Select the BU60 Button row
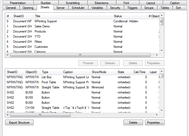Screen dimensions: 189x136 (82, 103)
